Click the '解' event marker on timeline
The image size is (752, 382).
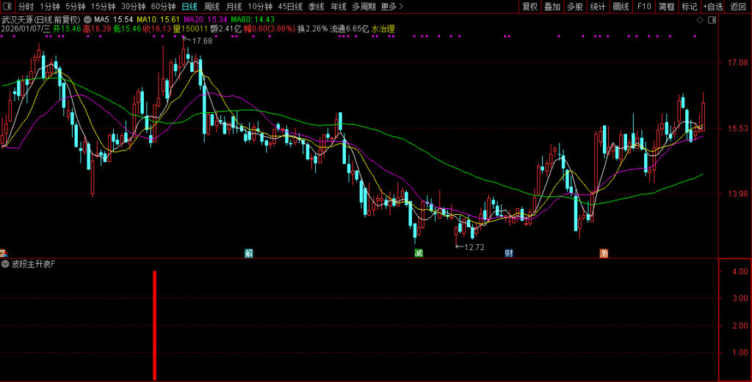pos(249,253)
